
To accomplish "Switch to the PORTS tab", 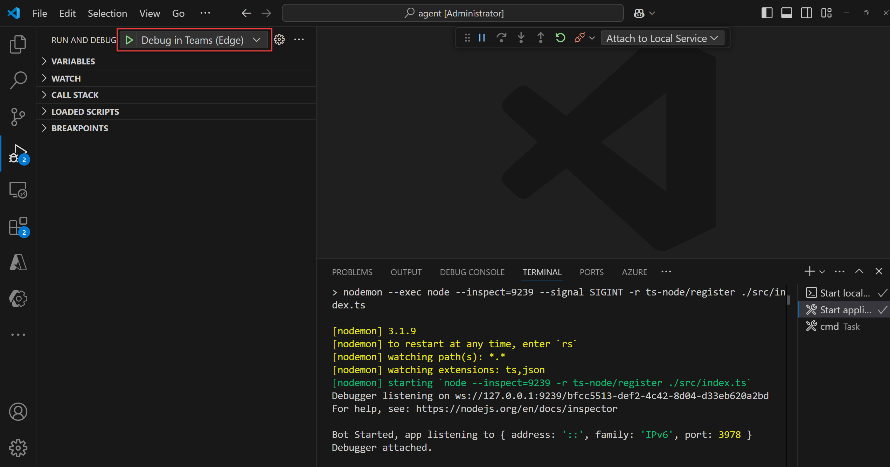I will 591,272.
